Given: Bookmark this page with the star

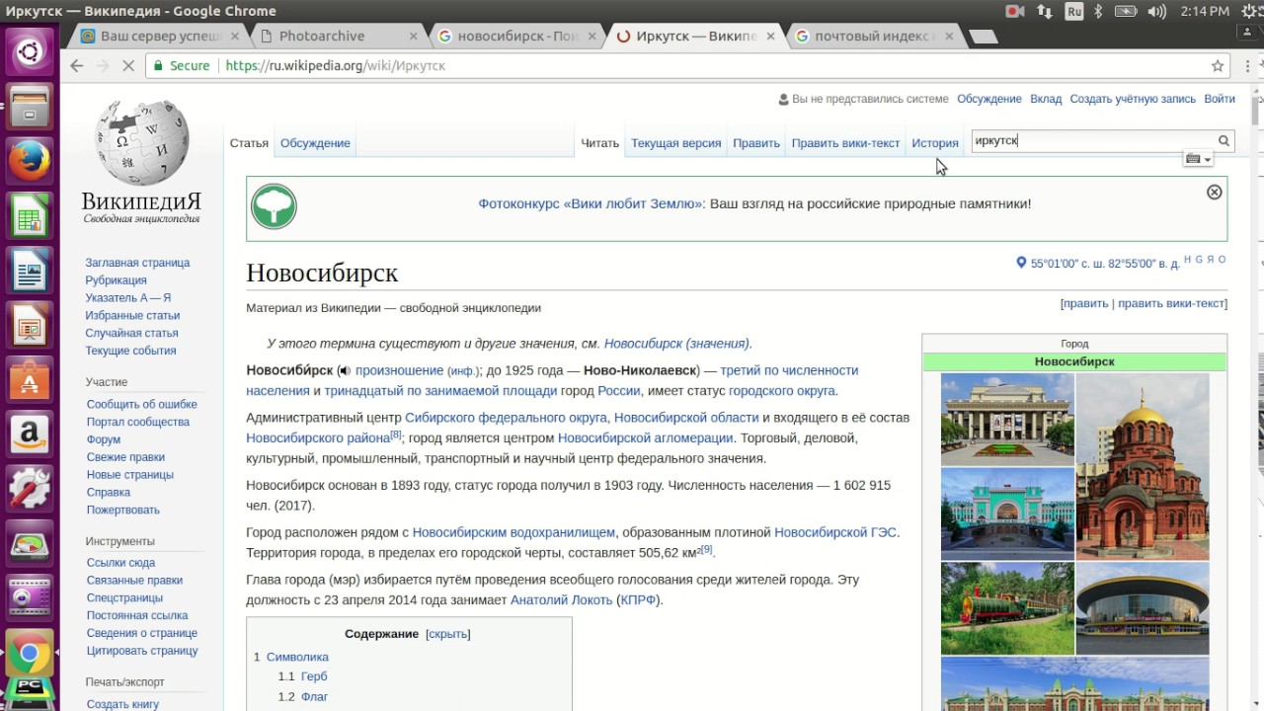Looking at the screenshot, I should [1218, 65].
